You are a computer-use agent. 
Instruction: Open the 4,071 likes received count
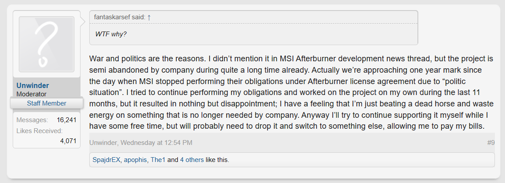pos(68,141)
